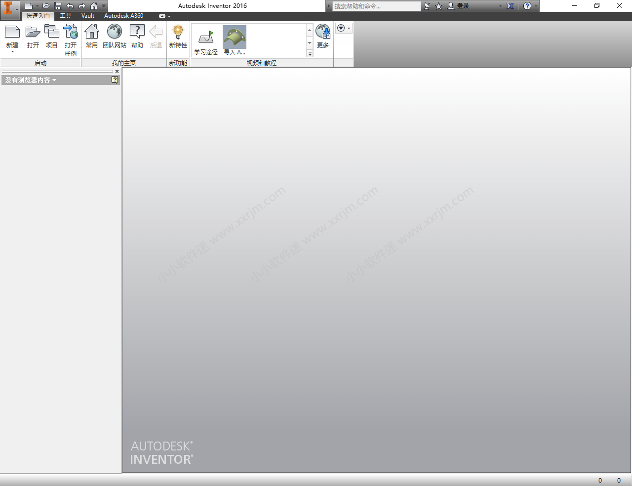Redo with the quick access arrow
This screenshot has width=632, height=486.
(x=82, y=6)
